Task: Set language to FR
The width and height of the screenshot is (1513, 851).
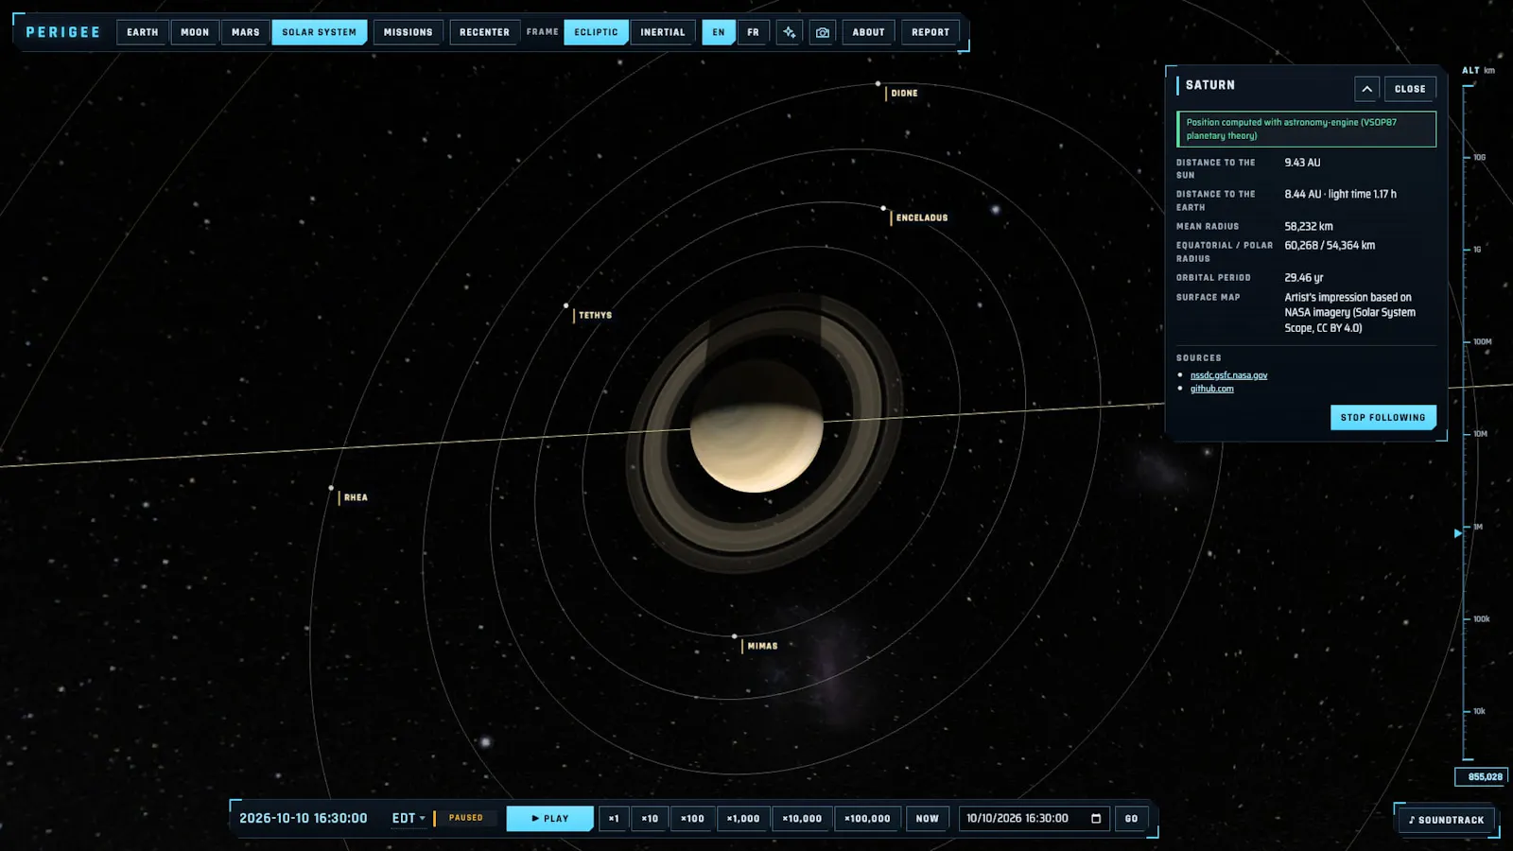Action: pos(753,32)
